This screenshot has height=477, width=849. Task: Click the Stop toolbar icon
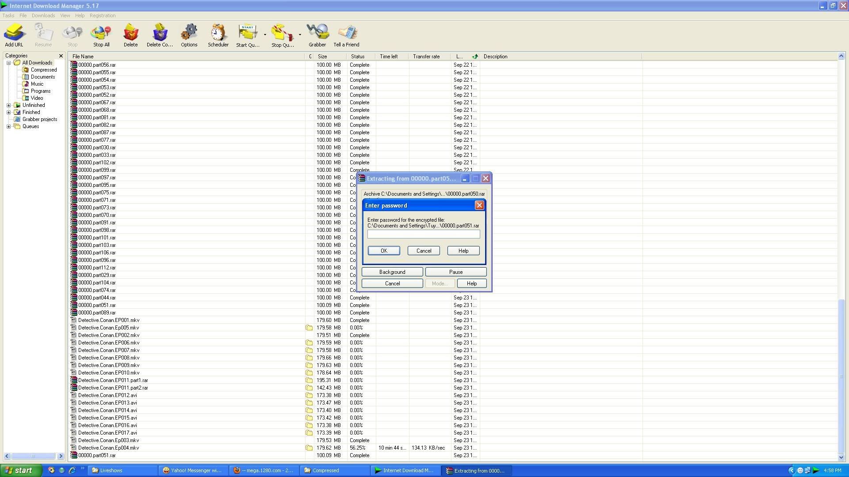coord(73,35)
